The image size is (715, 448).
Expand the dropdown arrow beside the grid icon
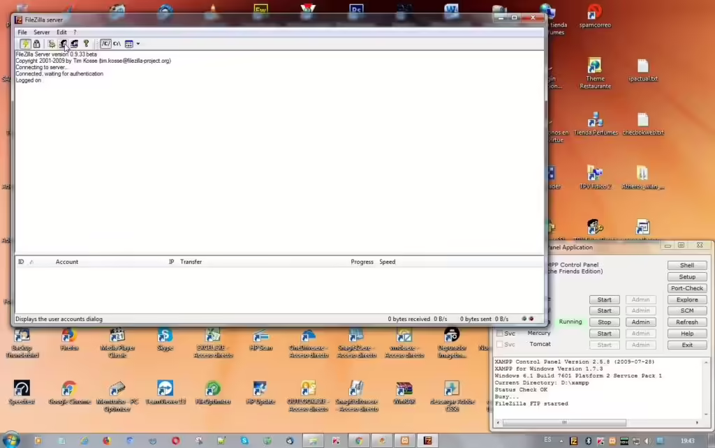138,44
